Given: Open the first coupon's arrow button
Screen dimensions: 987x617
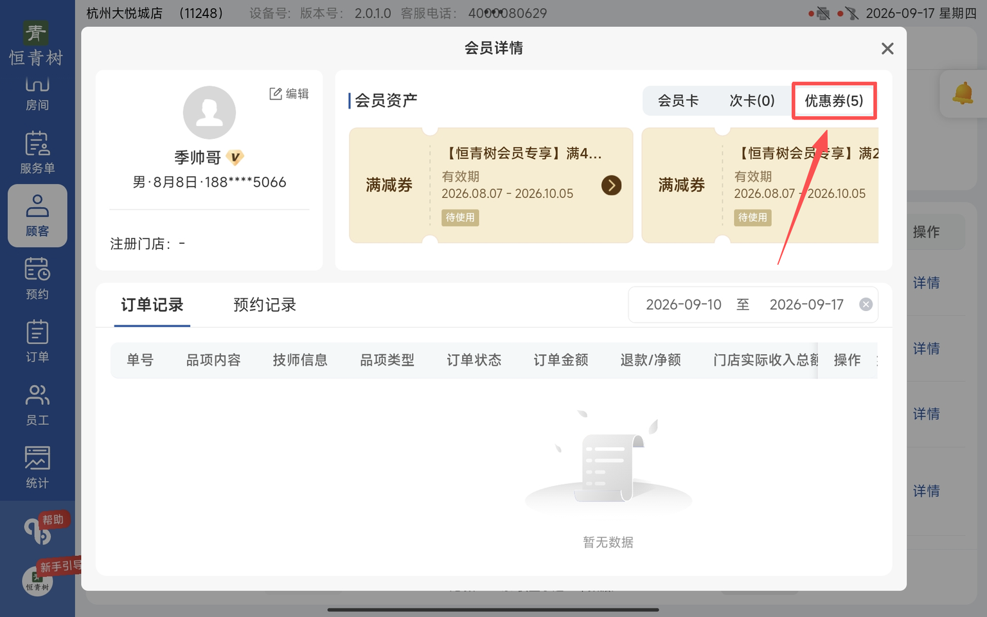Looking at the screenshot, I should 611,186.
